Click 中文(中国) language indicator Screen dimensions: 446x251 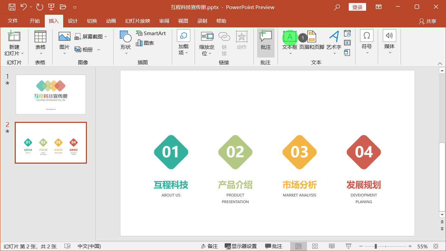point(89,246)
